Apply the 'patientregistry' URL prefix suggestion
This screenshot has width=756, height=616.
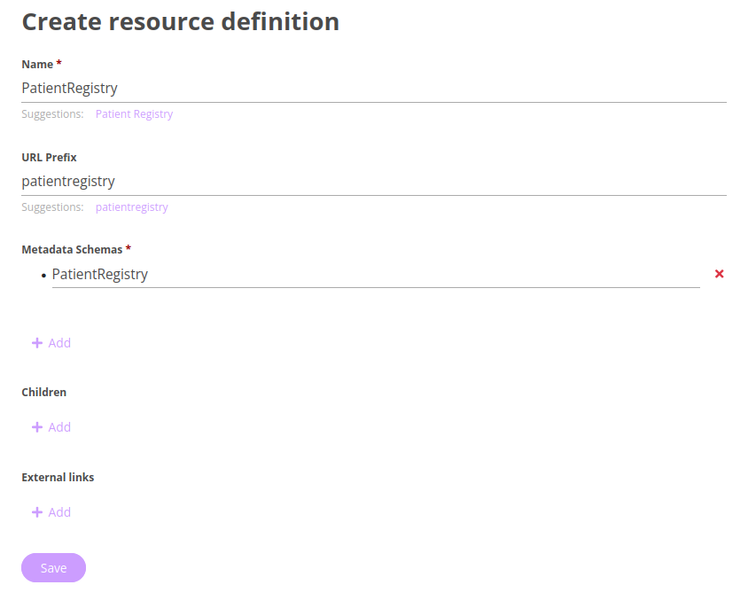(x=132, y=207)
